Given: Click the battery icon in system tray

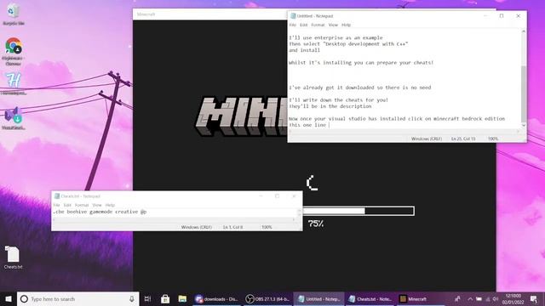Looking at the screenshot, I should click(479, 298).
